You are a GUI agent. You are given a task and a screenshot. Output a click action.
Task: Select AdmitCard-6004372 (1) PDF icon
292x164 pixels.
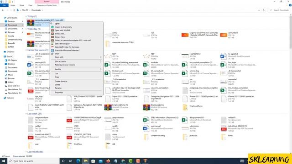224,128
